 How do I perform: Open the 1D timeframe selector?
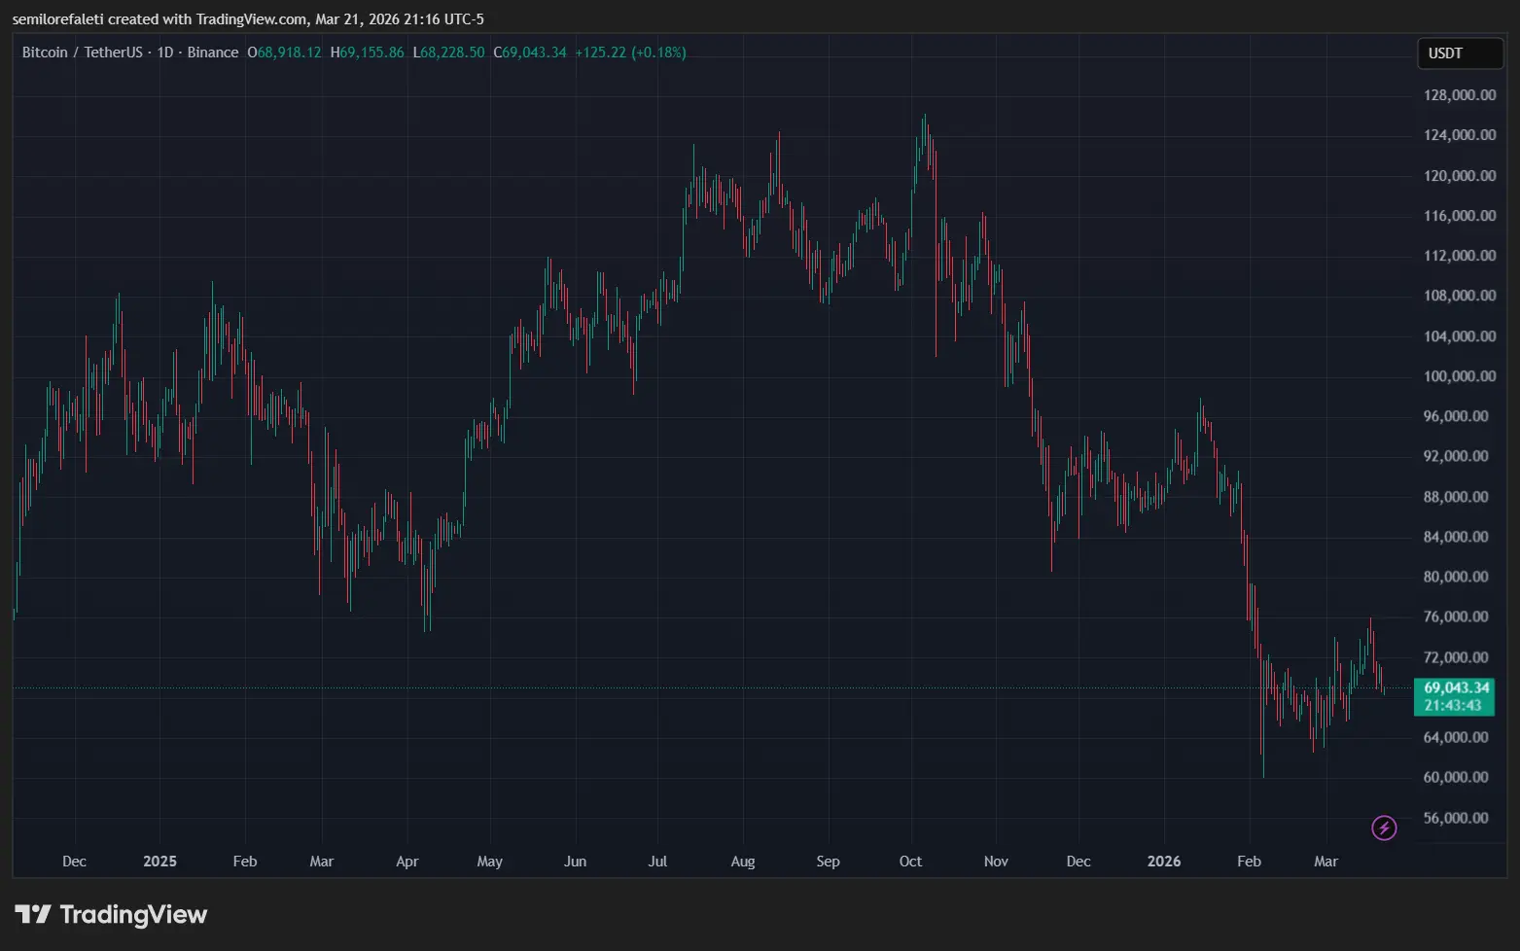[163, 53]
